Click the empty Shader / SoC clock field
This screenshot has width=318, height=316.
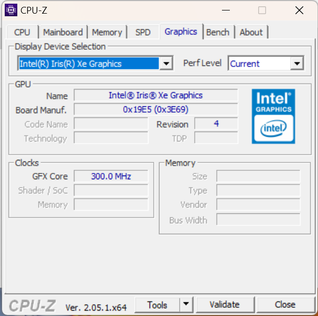pyautogui.click(x=111, y=190)
